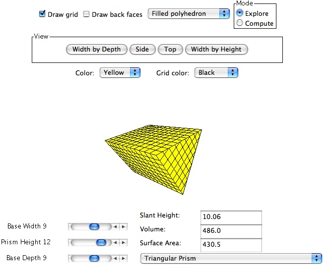Increase Base Depth with right arrow
Screen dimensions: 332x275
[124, 258]
